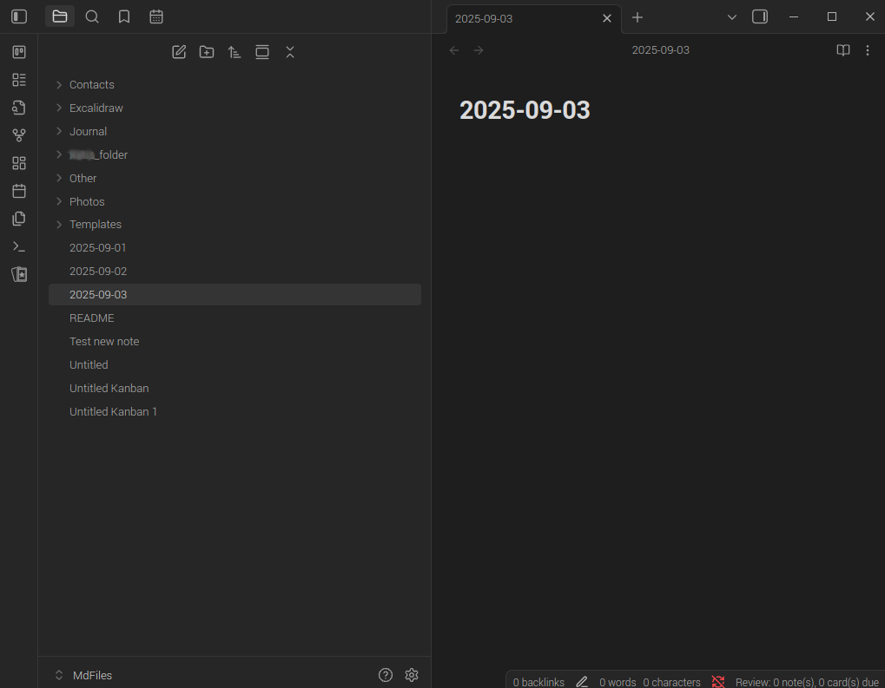Expand the Journal folder
The height and width of the screenshot is (688, 885).
[x=88, y=132]
